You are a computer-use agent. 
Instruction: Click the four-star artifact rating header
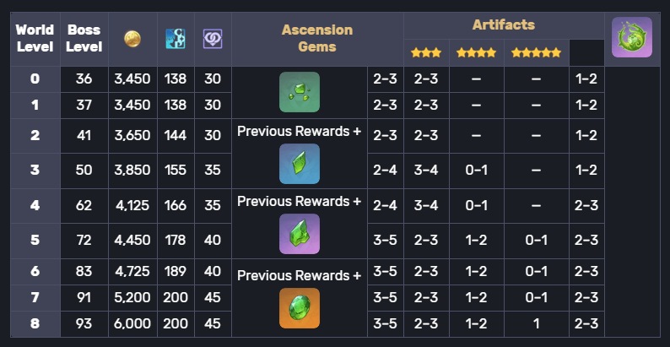point(477,53)
